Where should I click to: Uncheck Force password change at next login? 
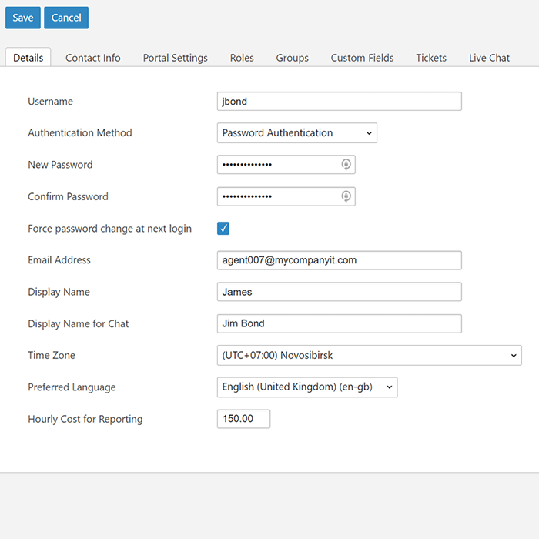(x=223, y=229)
